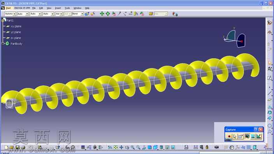Click the Circle tool in right toolbar
The height and width of the screenshot is (154, 274).
[269, 125]
